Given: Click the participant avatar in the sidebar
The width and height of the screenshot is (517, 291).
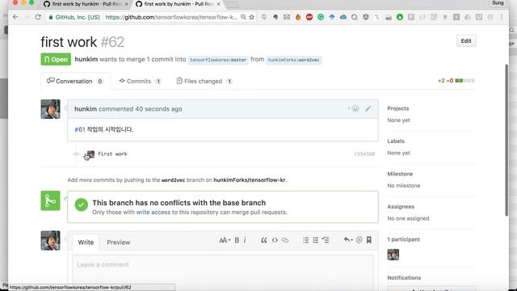Looking at the screenshot, I should 393,255.
